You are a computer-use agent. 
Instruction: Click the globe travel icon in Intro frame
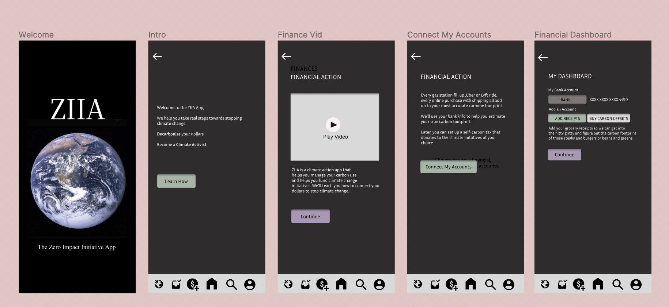pyautogui.click(x=159, y=284)
